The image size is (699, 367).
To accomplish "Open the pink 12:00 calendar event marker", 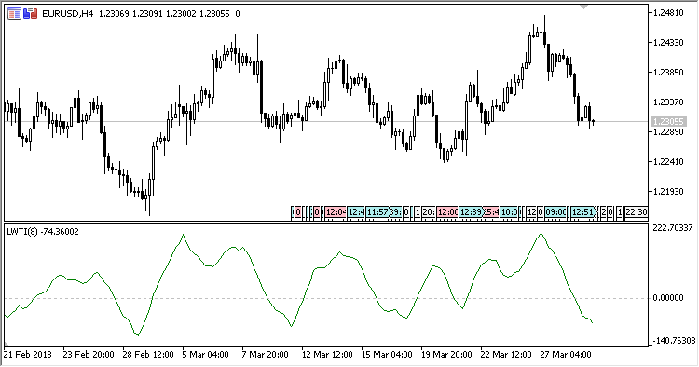I will (447, 212).
